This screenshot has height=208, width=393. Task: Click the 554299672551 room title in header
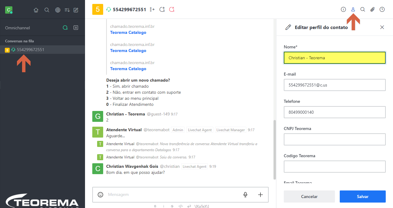click(129, 9)
